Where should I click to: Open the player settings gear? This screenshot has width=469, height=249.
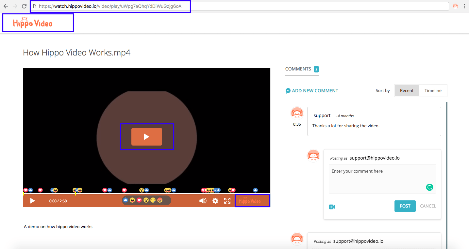pyautogui.click(x=215, y=201)
